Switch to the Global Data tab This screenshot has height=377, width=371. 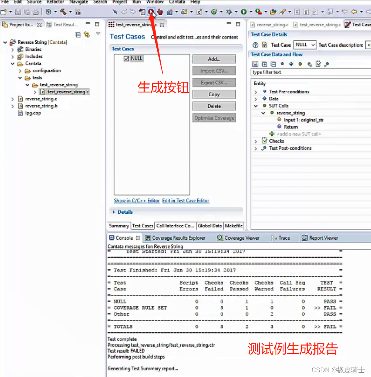tap(210, 226)
